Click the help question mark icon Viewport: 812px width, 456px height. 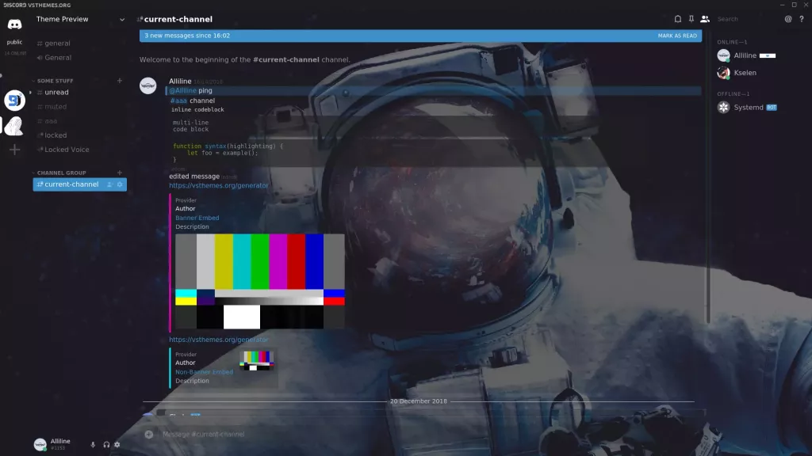(x=801, y=18)
